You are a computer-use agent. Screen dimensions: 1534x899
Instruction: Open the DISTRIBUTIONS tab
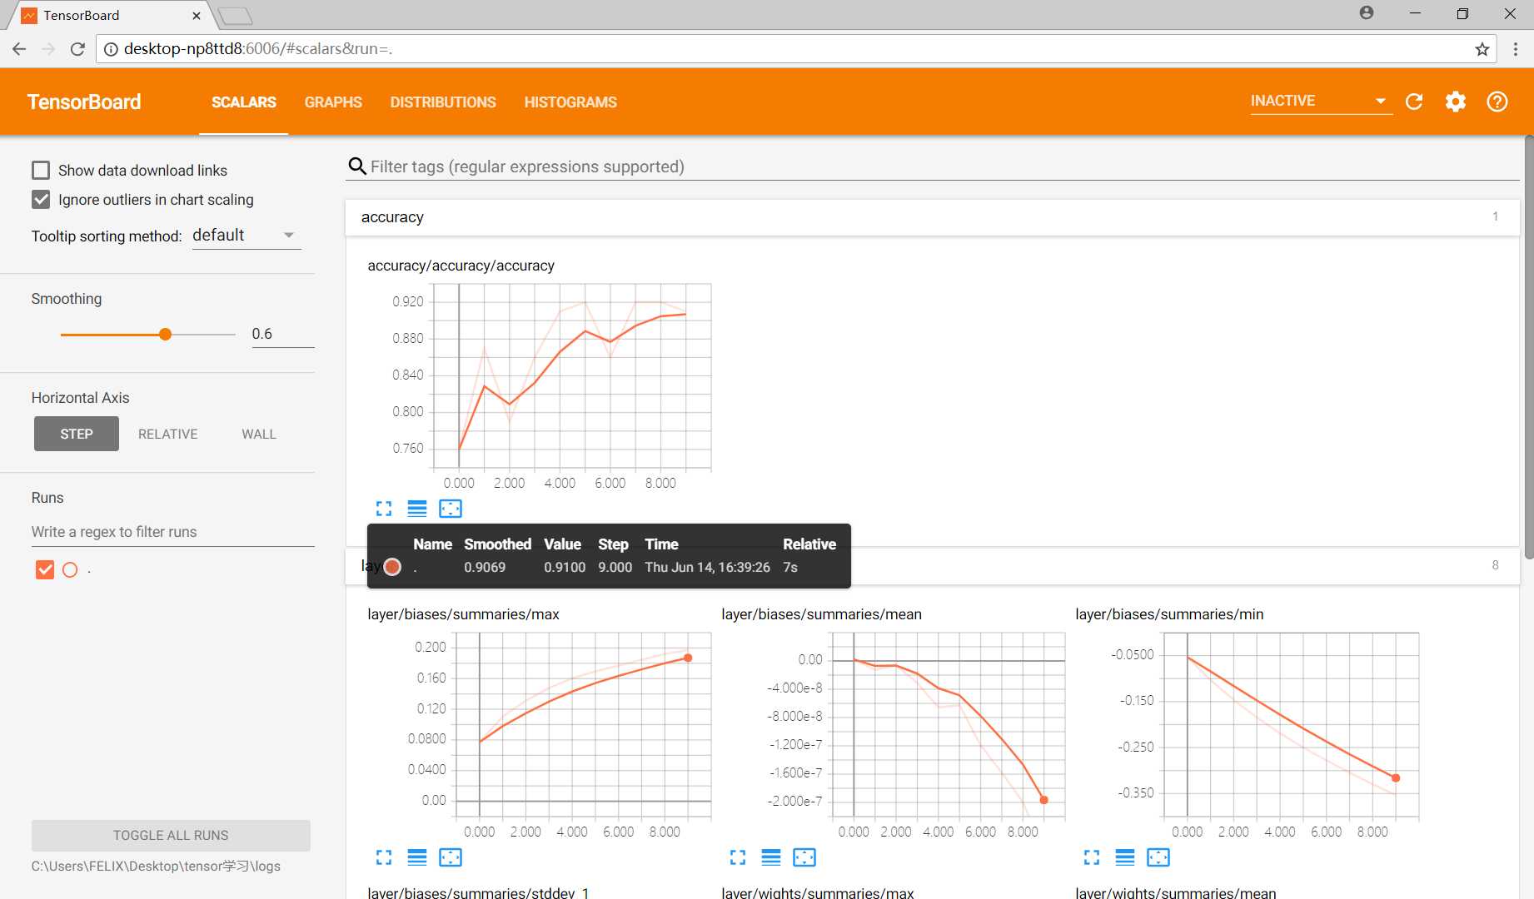click(x=443, y=102)
